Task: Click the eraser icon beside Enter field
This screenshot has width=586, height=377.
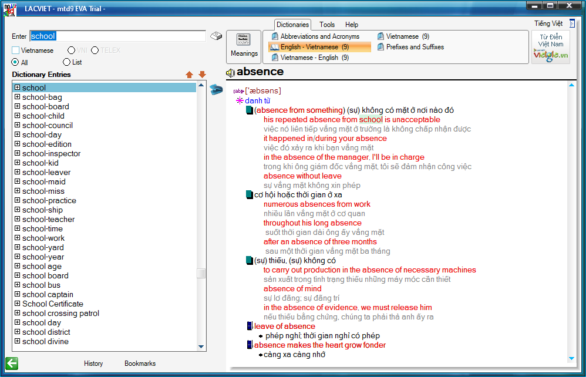Action: [216, 36]
